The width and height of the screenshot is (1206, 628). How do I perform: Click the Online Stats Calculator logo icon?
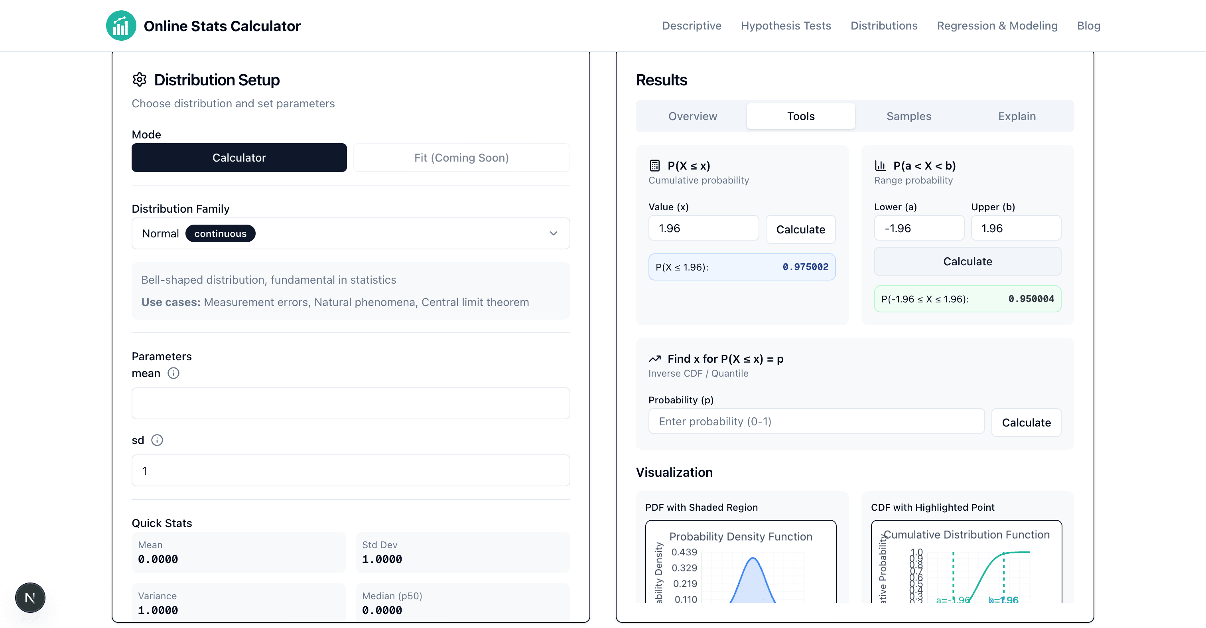(x=121, y=26)
